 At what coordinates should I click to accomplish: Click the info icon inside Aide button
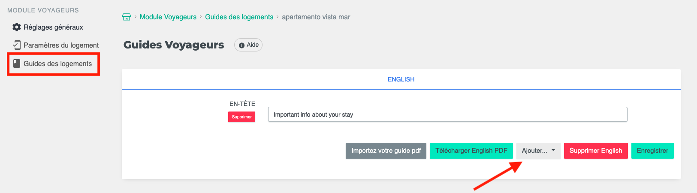(x=241, y=45)
